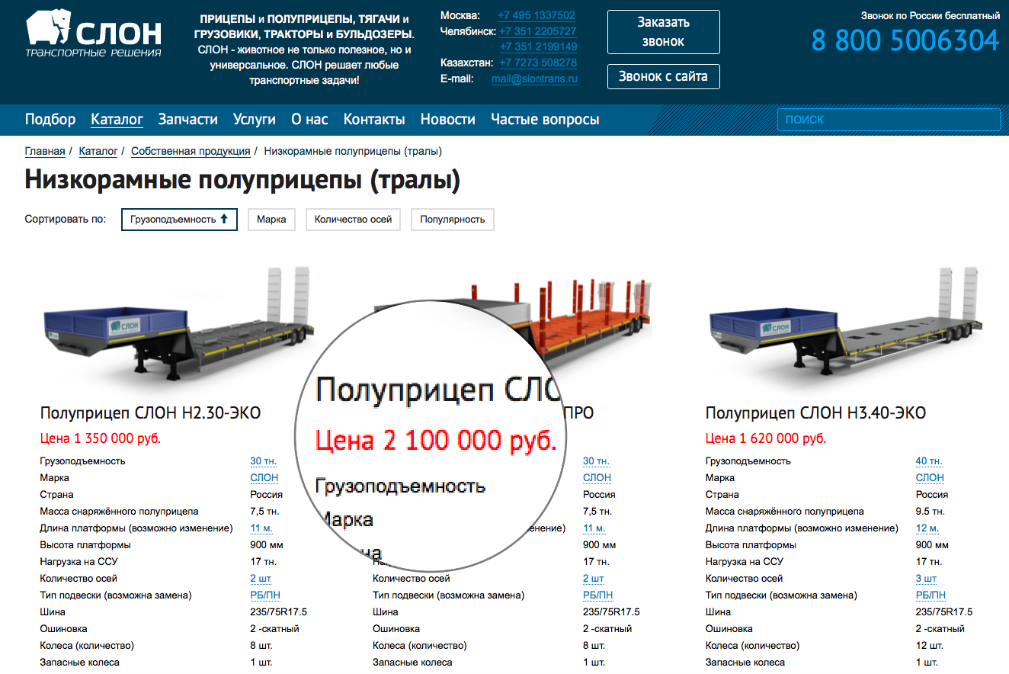Click 2 шт axle link of Н2.30-ЭКО

click(x=261, y=579)
